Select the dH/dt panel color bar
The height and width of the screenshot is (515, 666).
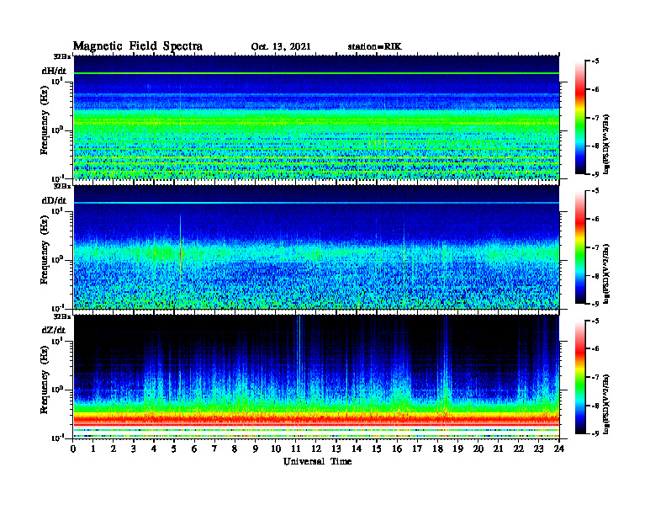(580, 118)
